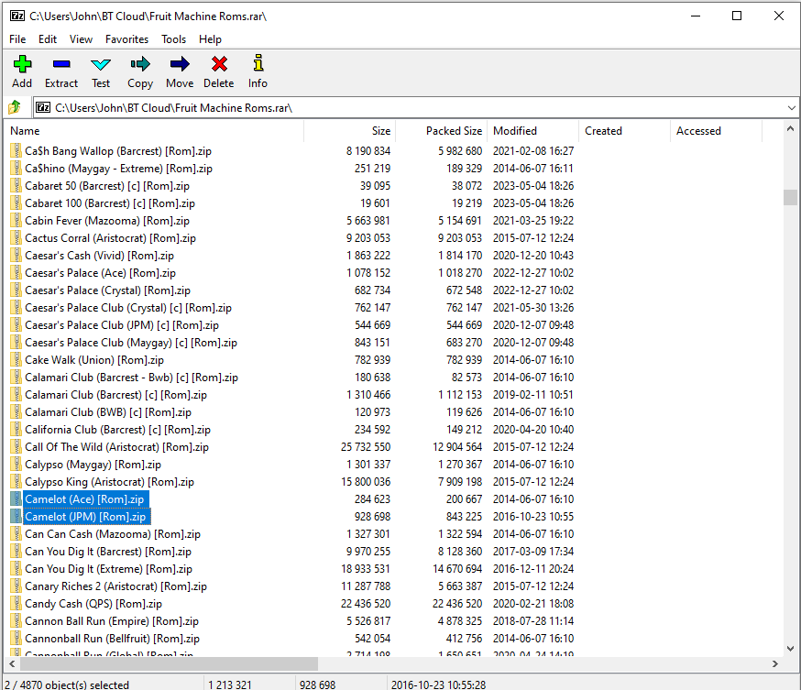Click zip icon for Can Can Cash

[x=16, y=534]
